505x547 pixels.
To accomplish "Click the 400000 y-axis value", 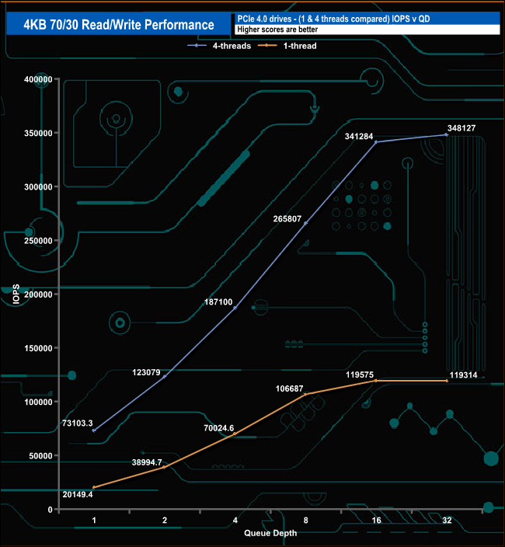I will [38, 79].
